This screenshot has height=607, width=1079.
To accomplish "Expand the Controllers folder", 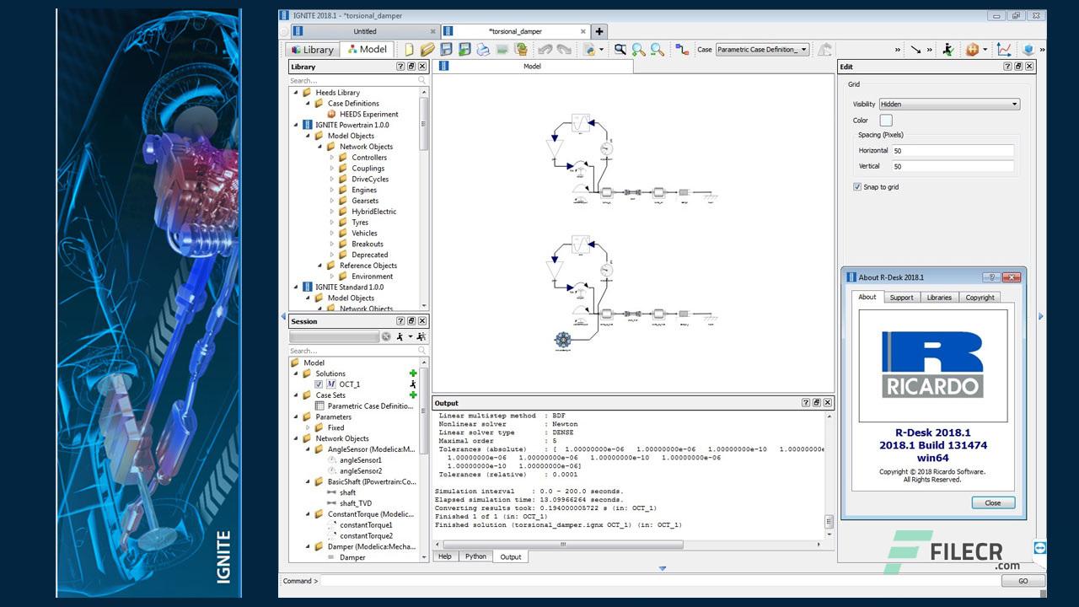I will (332, 158).
